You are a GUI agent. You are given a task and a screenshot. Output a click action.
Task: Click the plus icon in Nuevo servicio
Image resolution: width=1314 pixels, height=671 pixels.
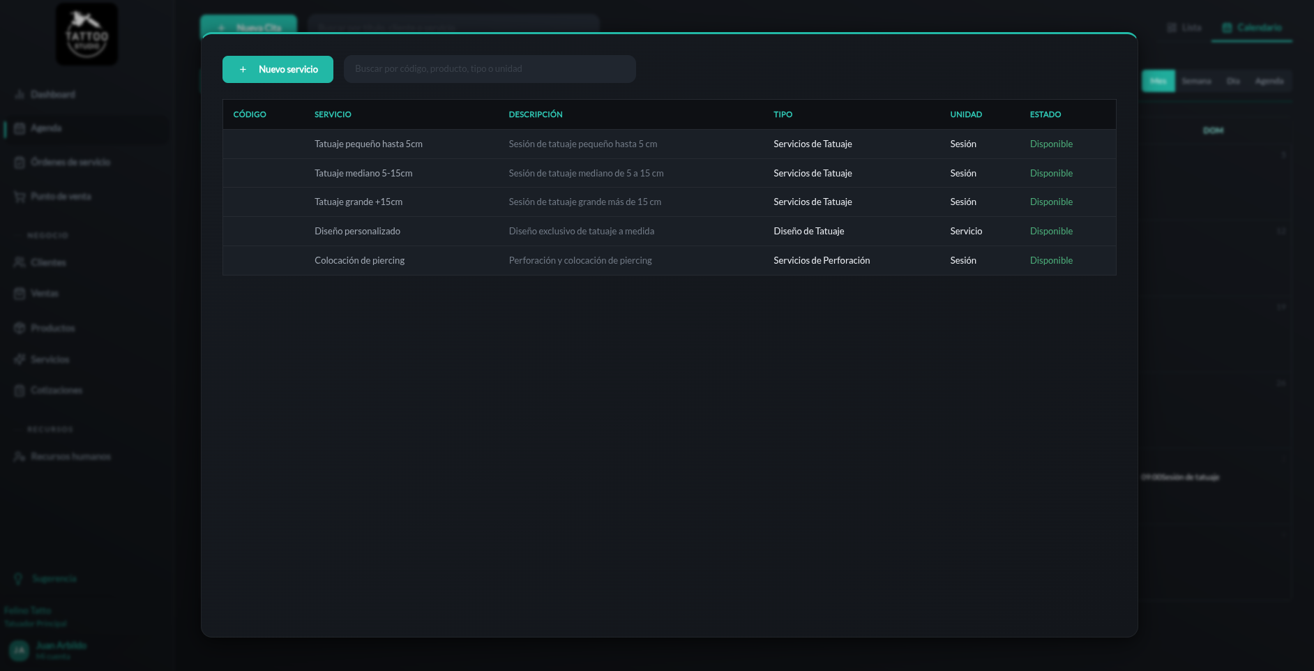[243, 70]
